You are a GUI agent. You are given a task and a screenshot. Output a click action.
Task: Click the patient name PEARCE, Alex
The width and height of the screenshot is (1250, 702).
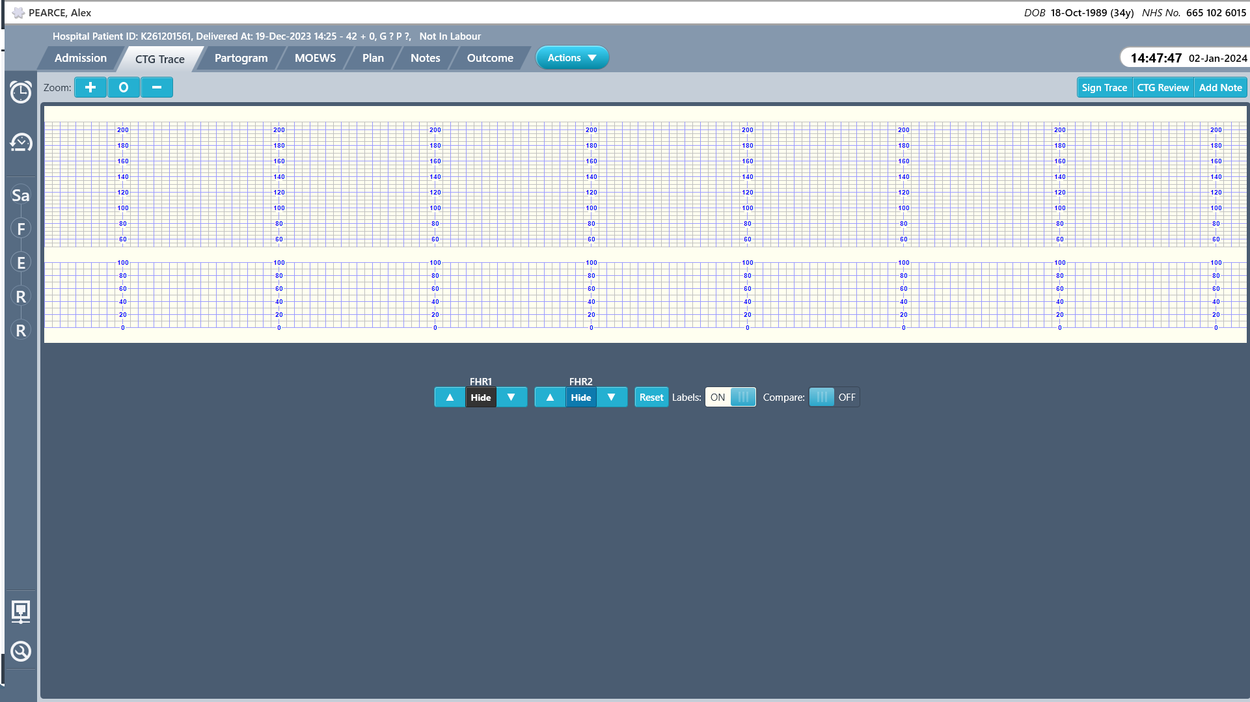(60, 12)
